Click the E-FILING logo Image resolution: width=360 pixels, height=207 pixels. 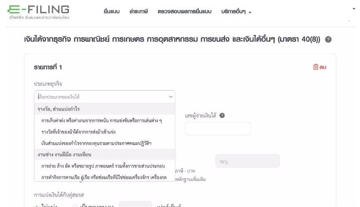coord(38,12)
